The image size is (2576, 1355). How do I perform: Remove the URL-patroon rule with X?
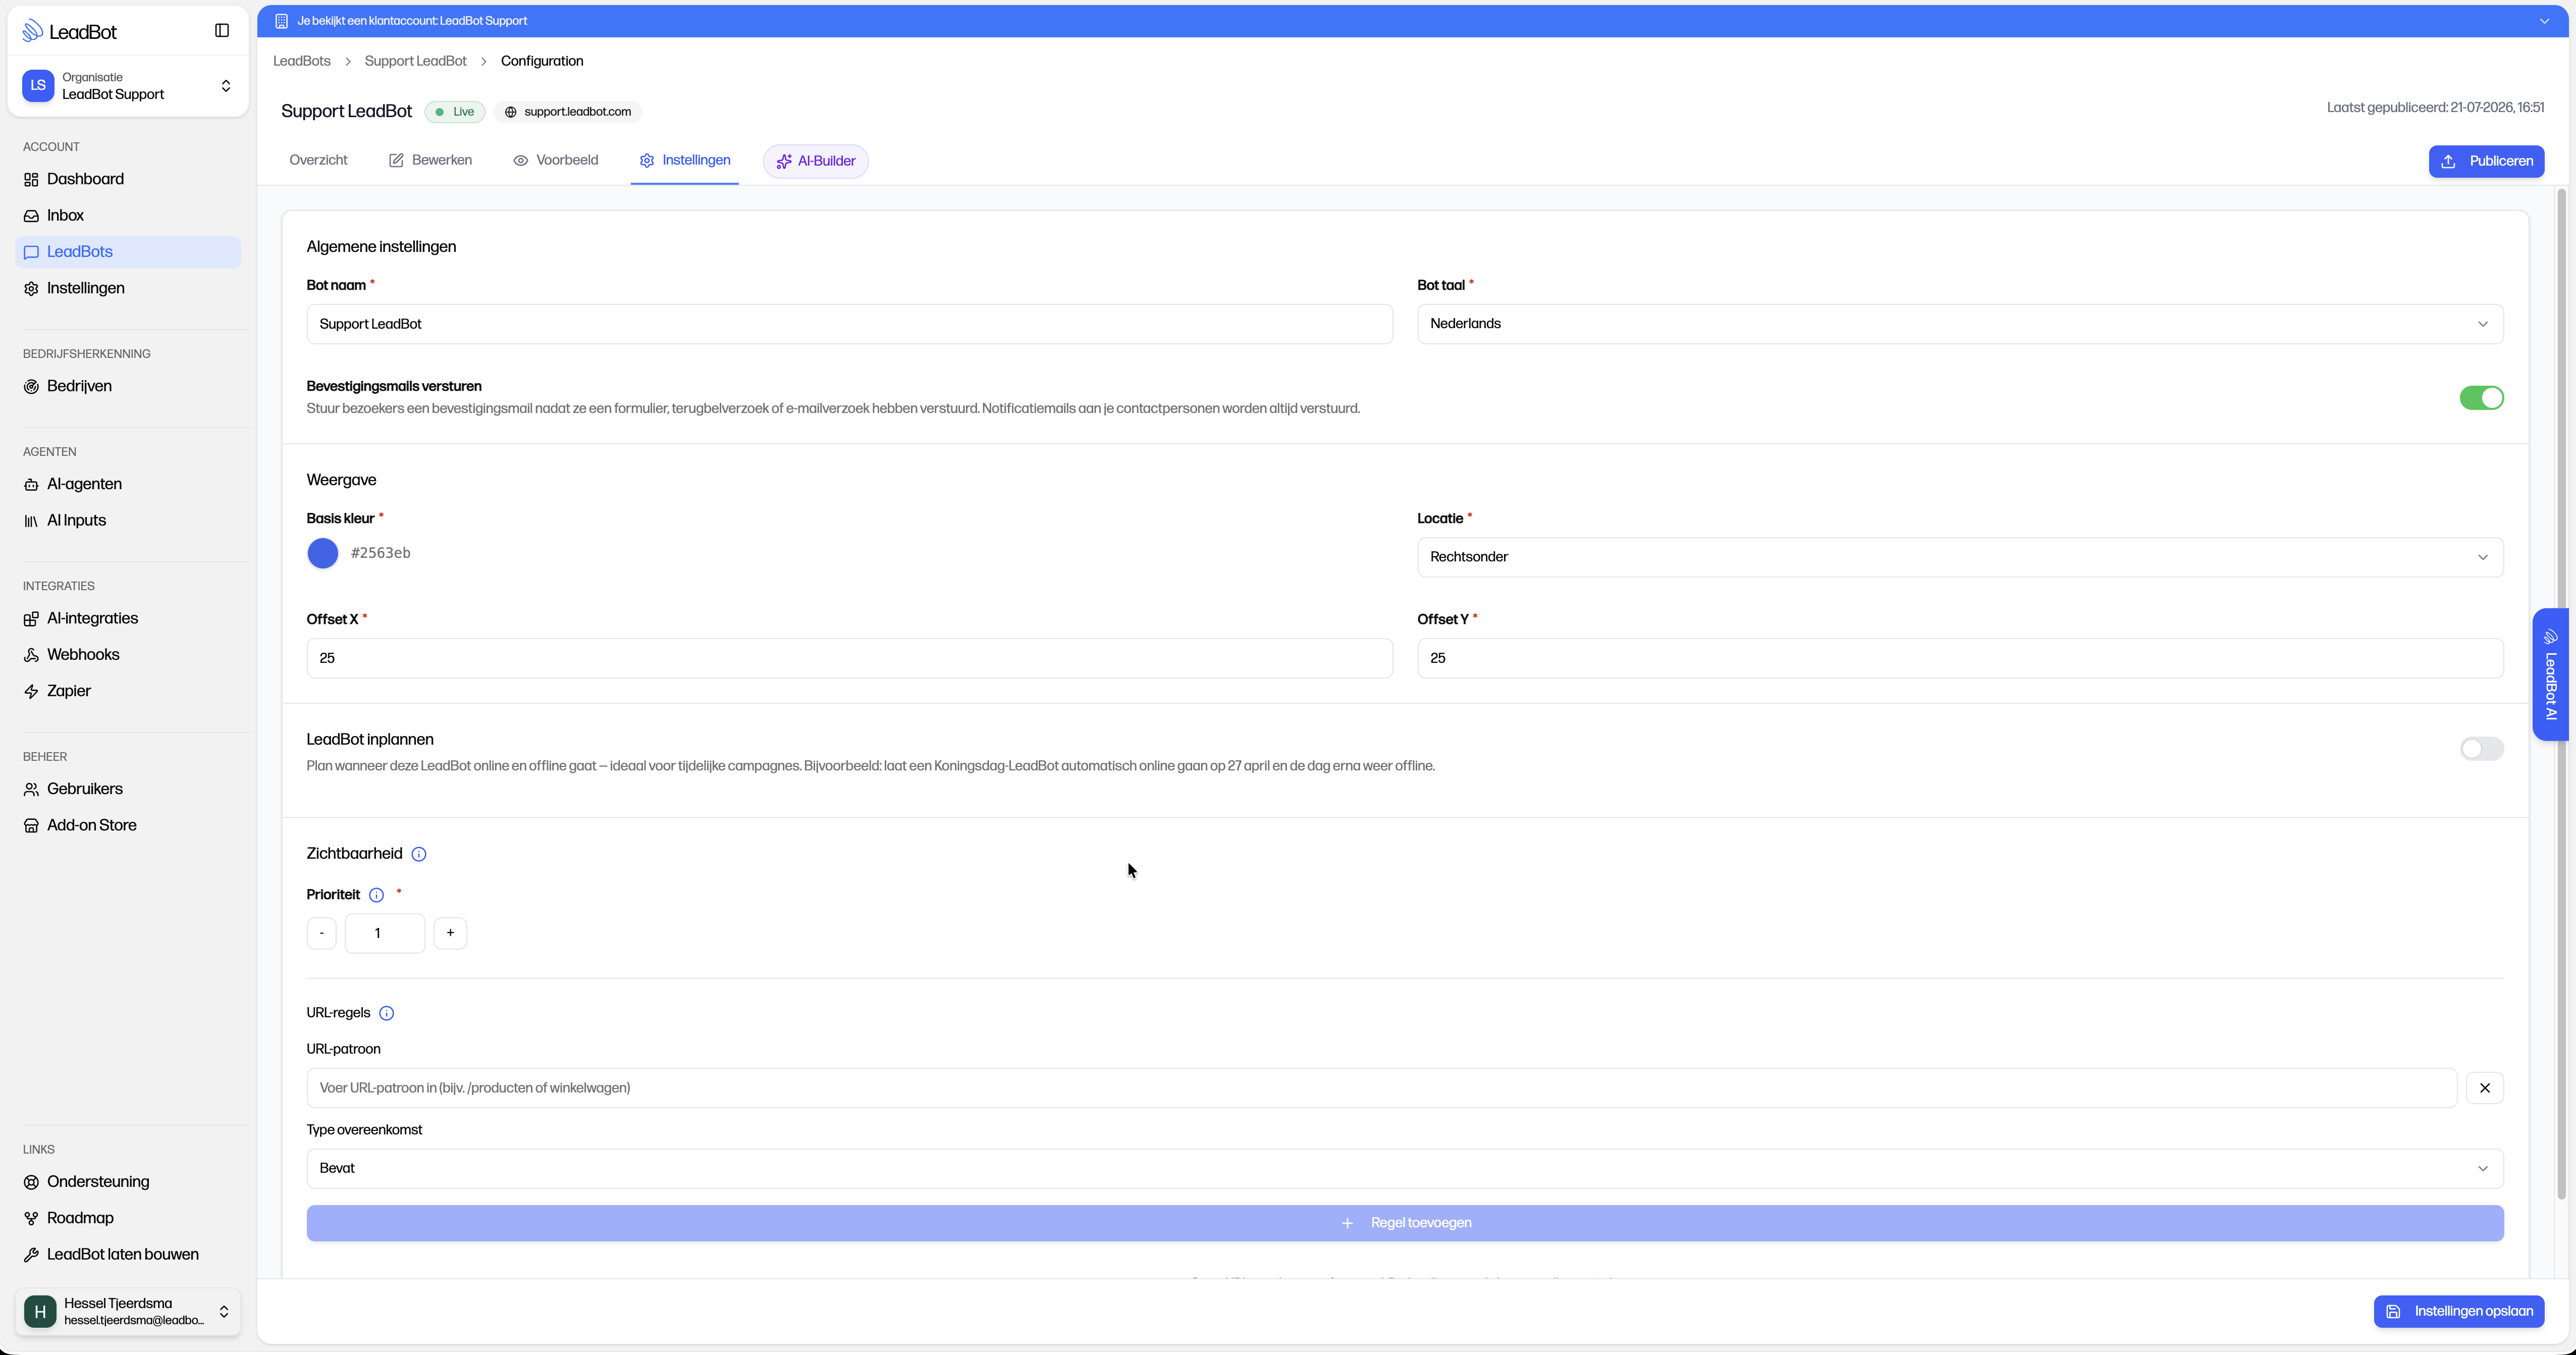(x=2484, y=1088)
